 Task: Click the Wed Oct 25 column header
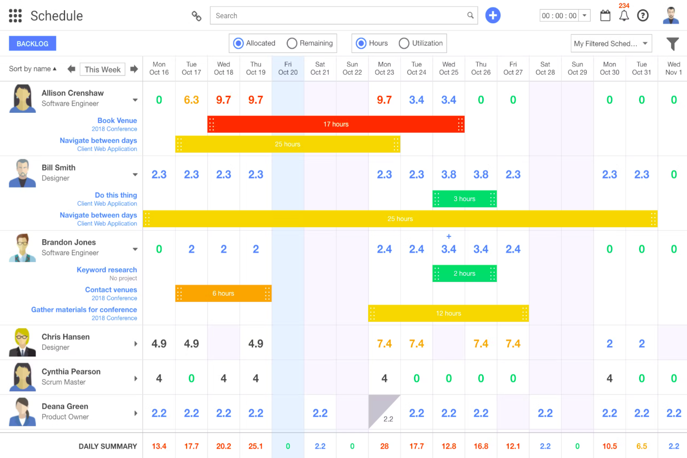pyautogui.click(x=449, y=68)
